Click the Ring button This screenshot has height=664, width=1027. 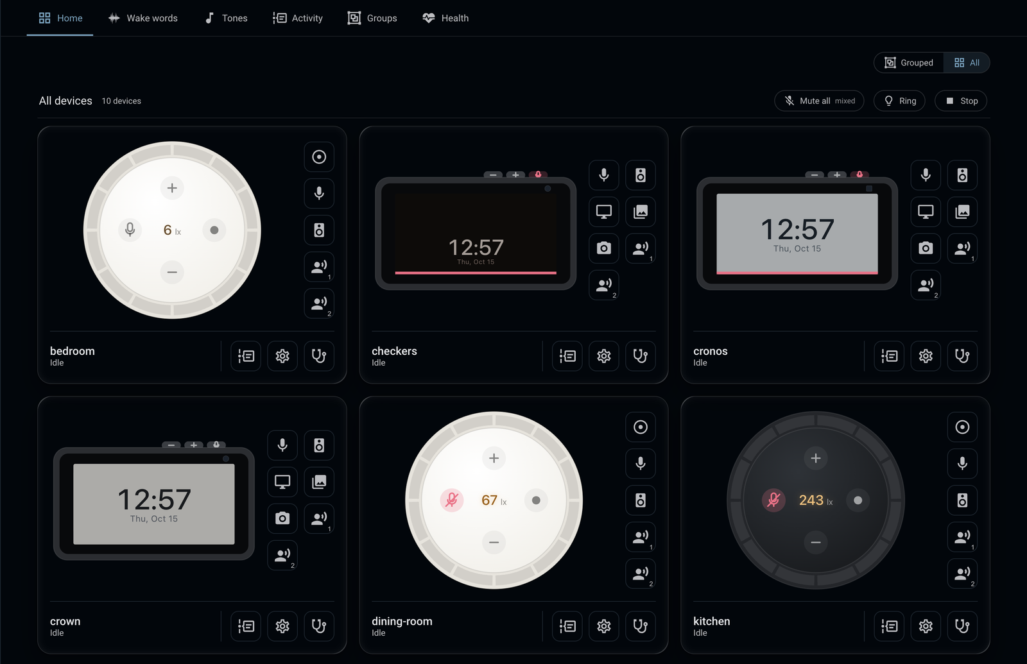899,101
